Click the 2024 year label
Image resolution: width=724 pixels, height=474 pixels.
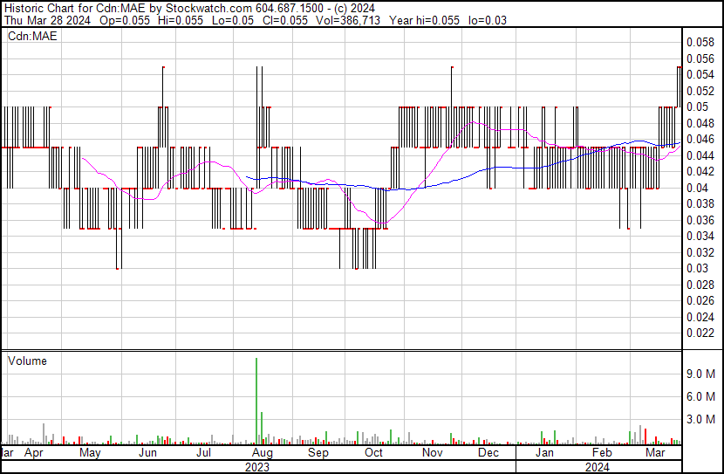597,467
